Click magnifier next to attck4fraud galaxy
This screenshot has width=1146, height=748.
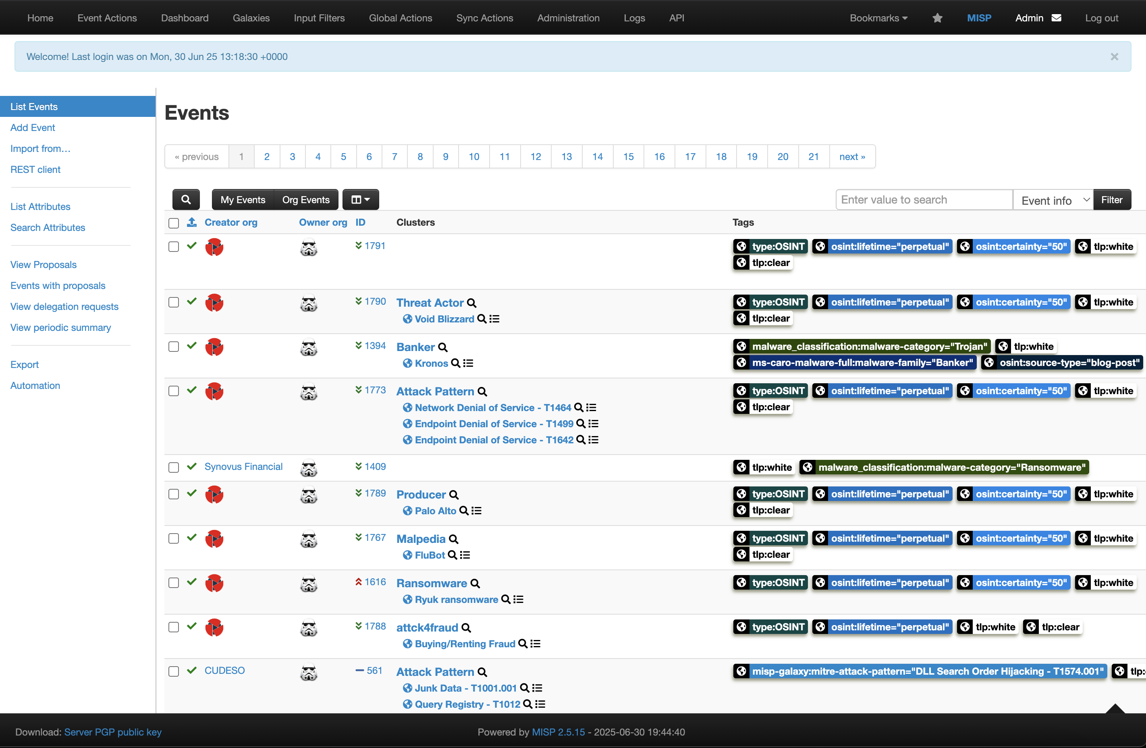466,627
